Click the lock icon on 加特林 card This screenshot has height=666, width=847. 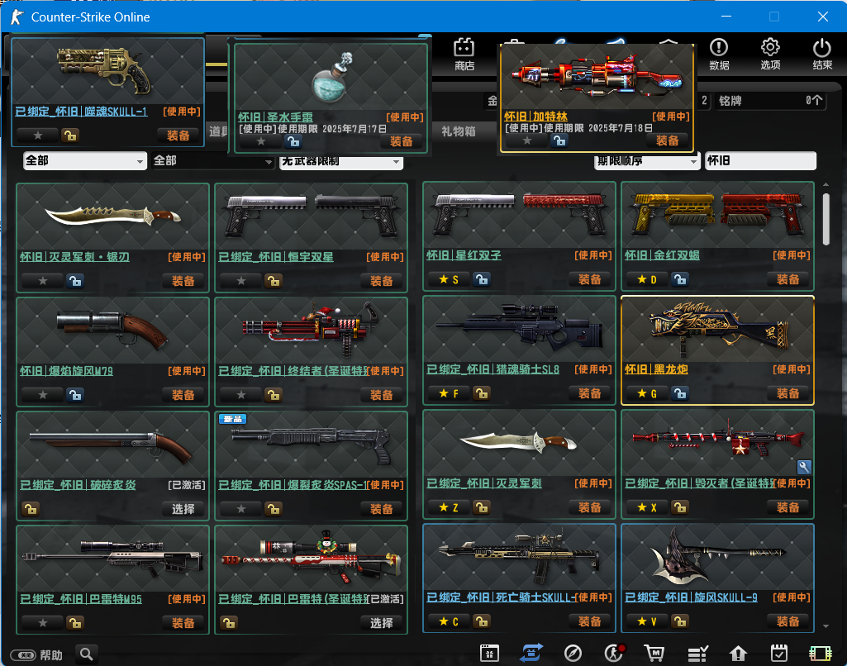click(559, 140)
